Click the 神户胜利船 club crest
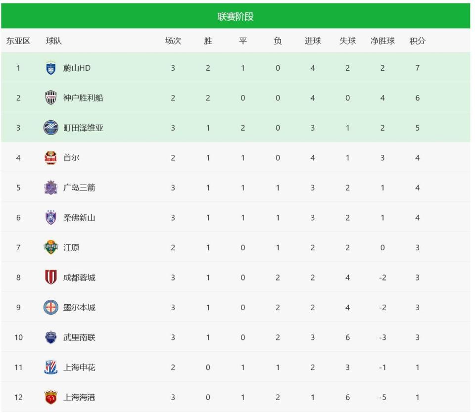The height and width of the screenshot is (418, 475). pyautogui.click(x=51, y=98)
